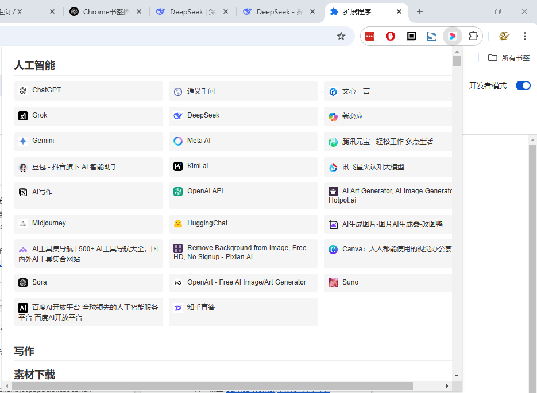Close the Chrome书签 tab

(x=139, y=11)
